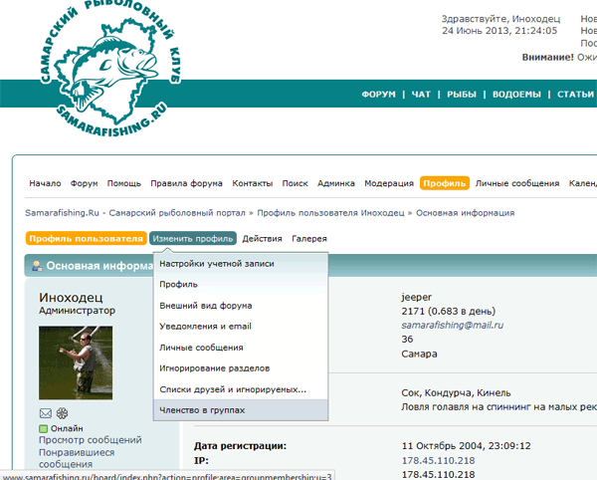This screenshot has width=597, height=480.
Task: Click the second 178.45.110.218 IP link
Action: tap(438, 475)
